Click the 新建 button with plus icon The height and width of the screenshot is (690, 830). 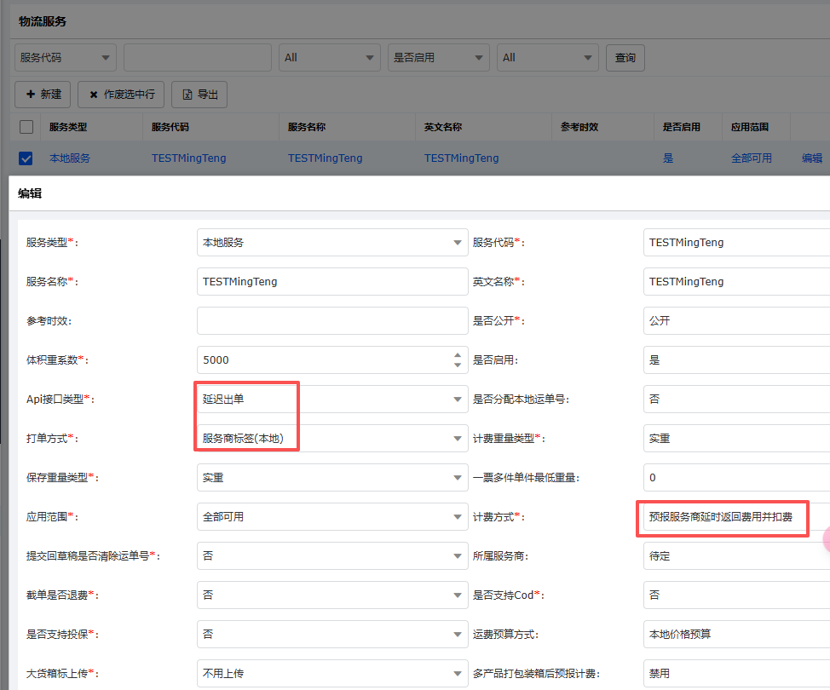coord(43,95)
